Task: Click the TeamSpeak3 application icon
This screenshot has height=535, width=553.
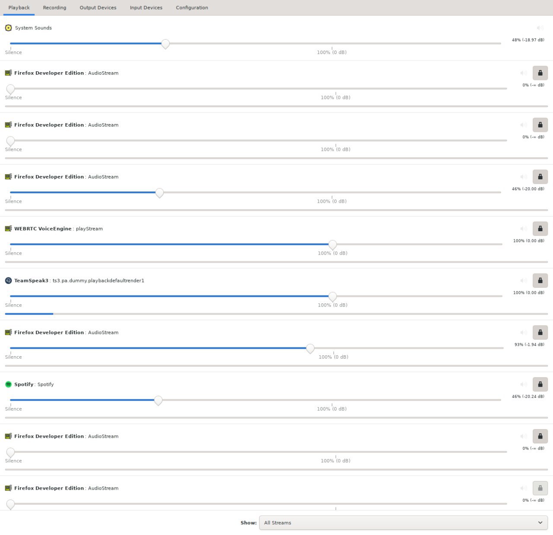Action: [x=8, y=280]
